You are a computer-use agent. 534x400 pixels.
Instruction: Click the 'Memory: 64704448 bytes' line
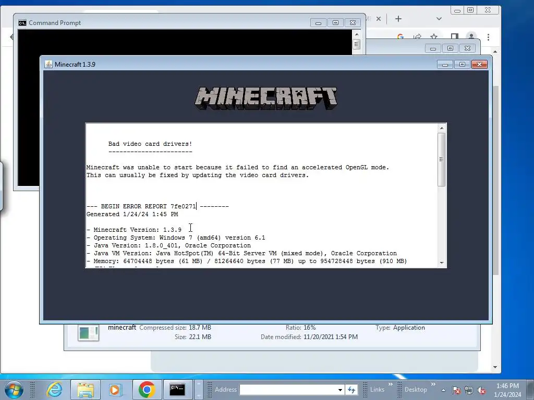pos(247,261)
